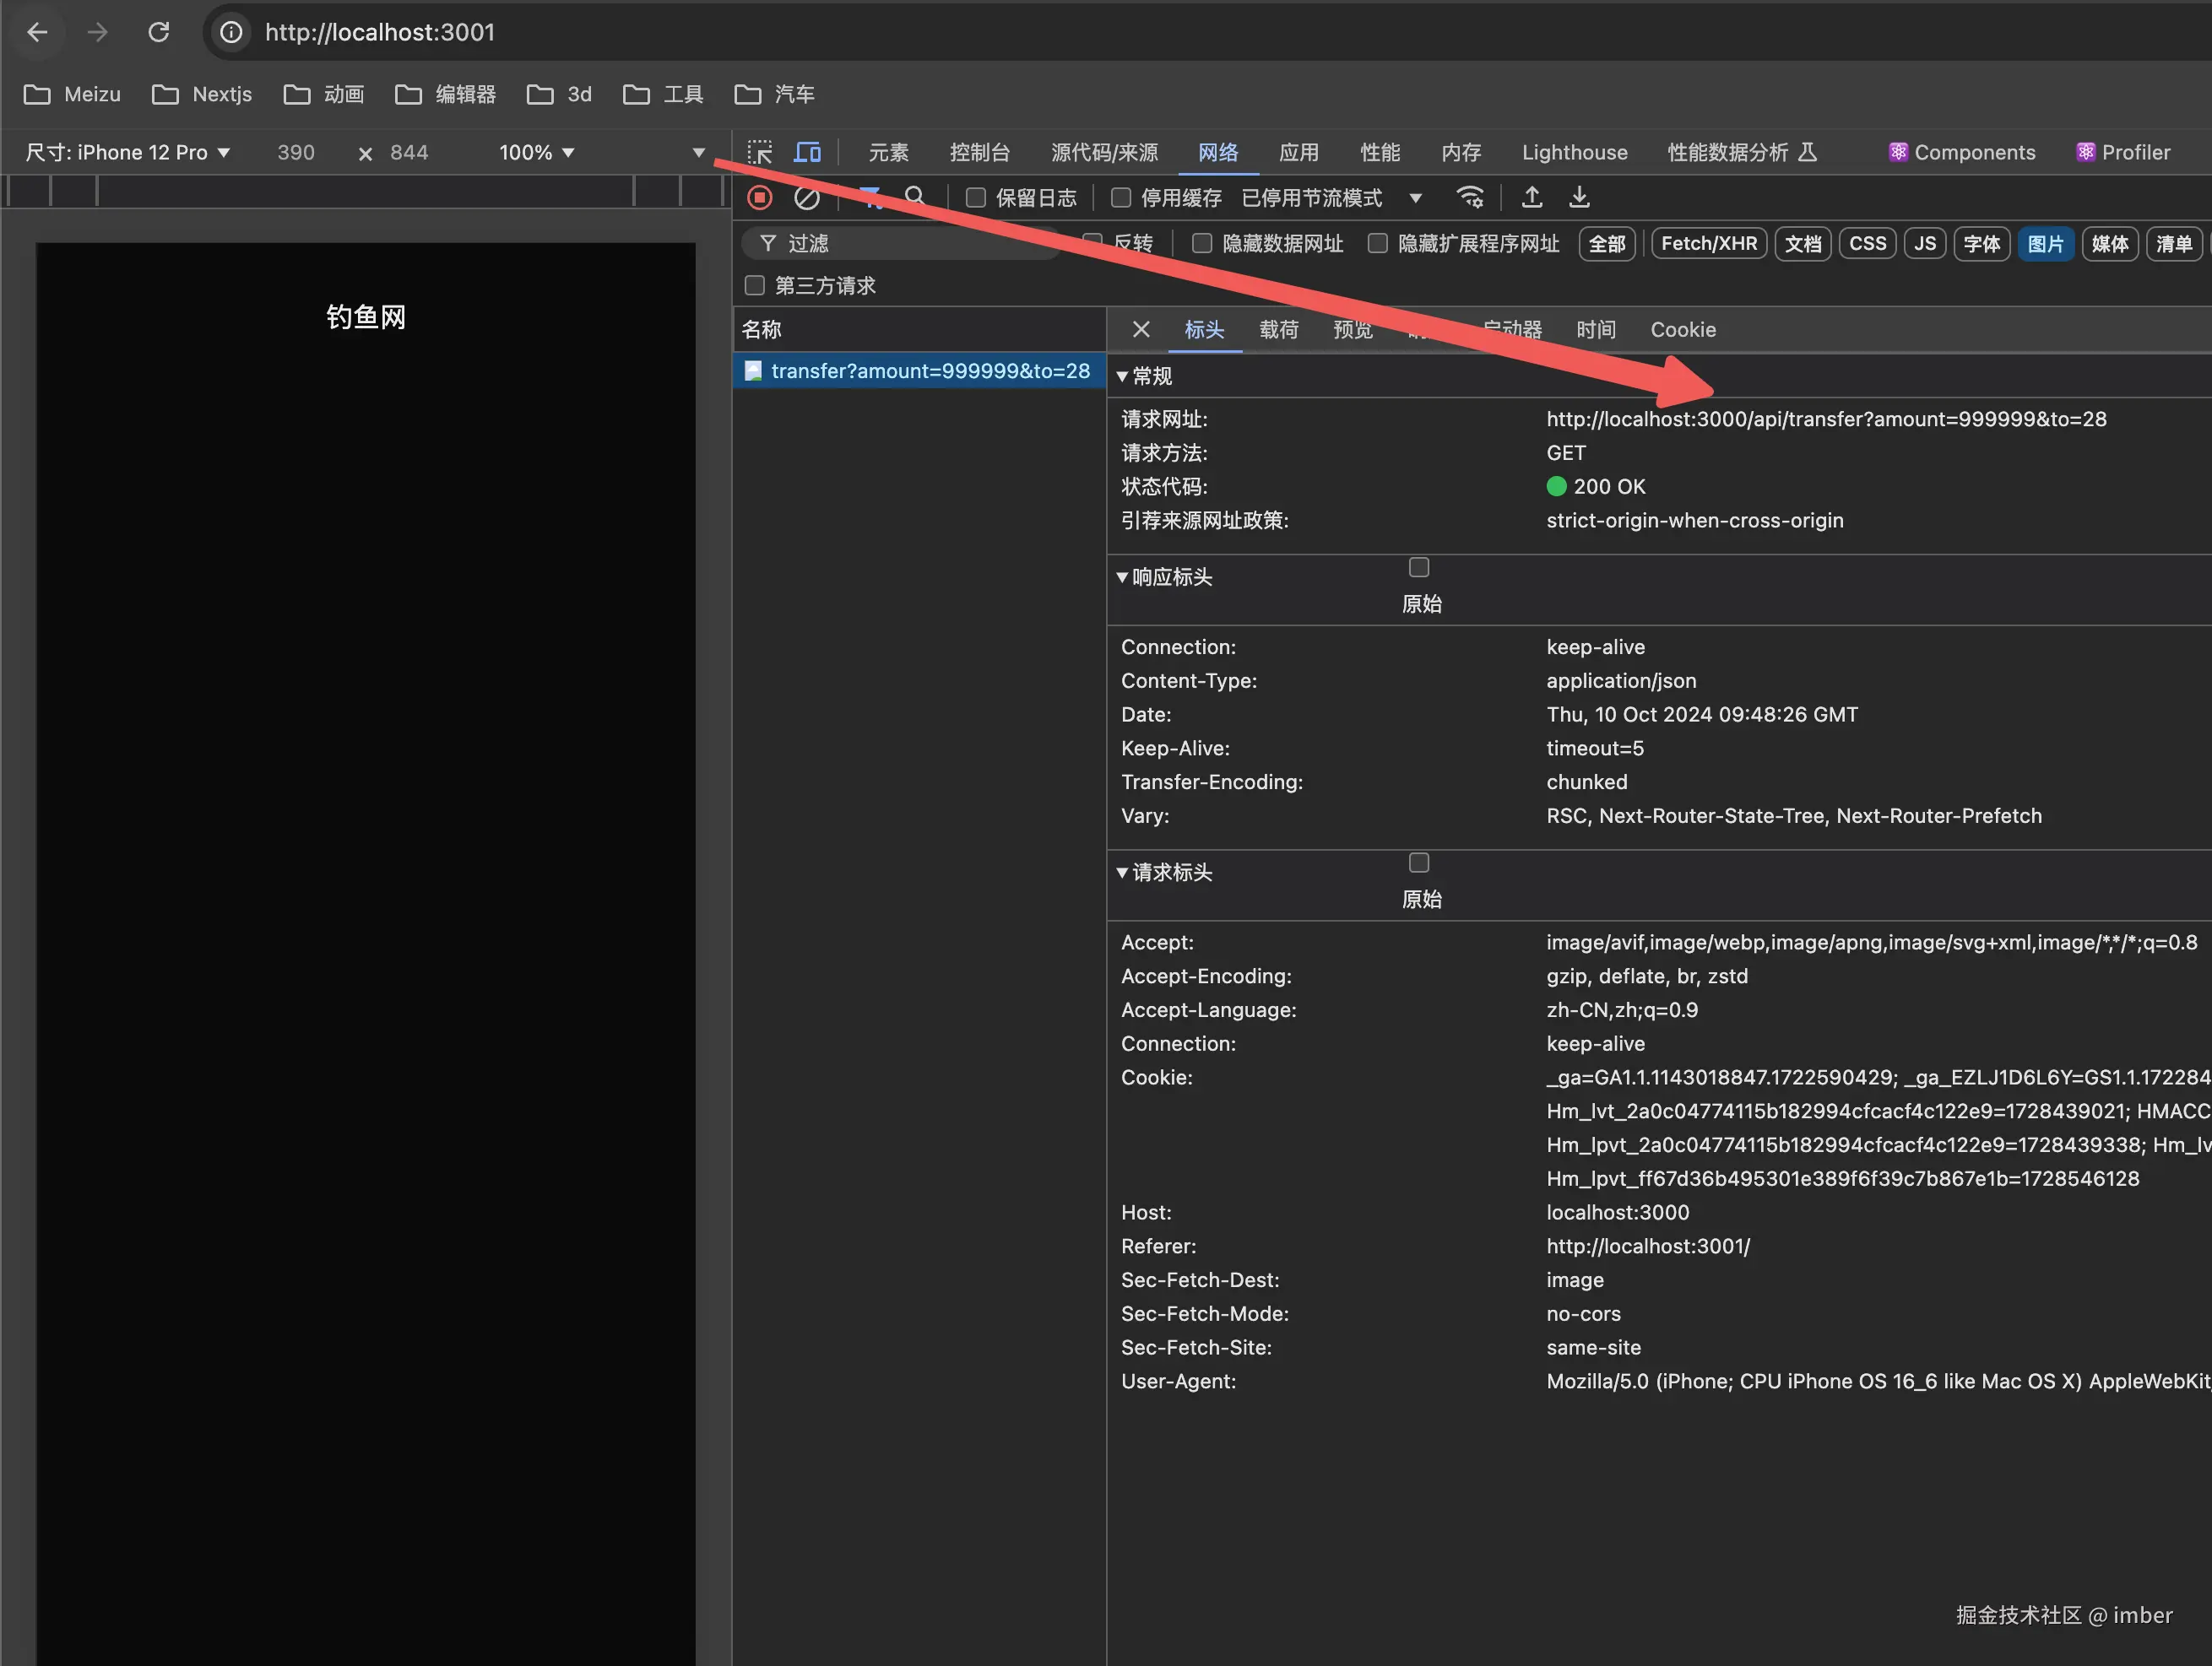Toggle device toolbar icon in DevTools
2212x1666 pixels.
pyautogui.click(x=807, y=152)
